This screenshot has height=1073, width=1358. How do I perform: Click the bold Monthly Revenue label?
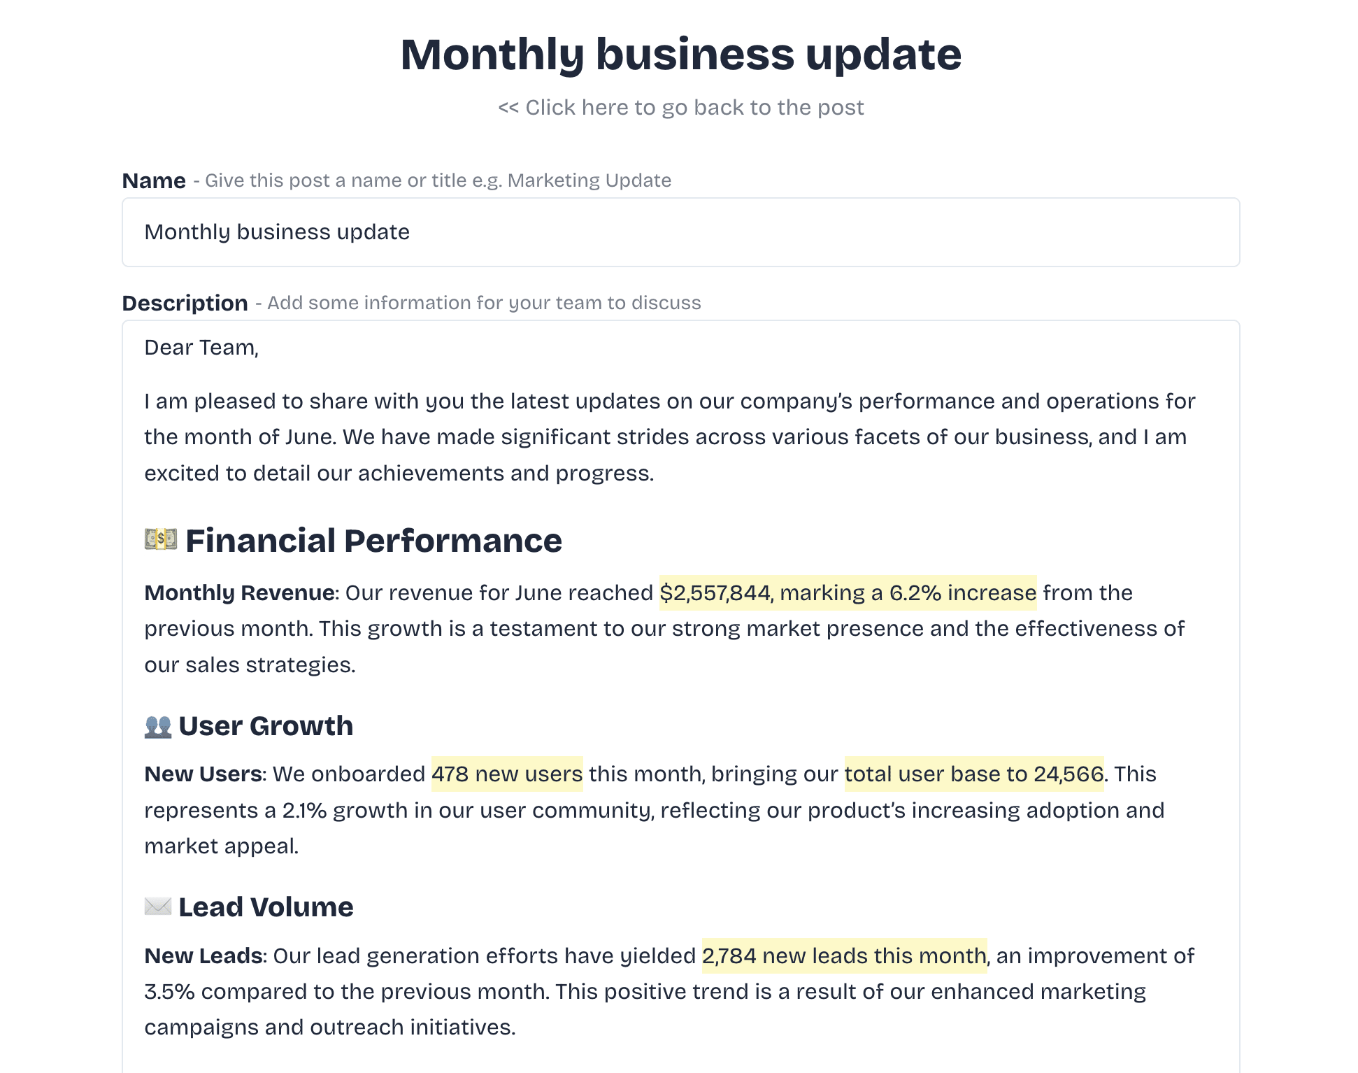click(x=239, y=592)
